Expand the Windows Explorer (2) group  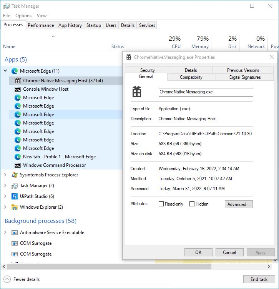pyautogui.click(x=5, y=207)
